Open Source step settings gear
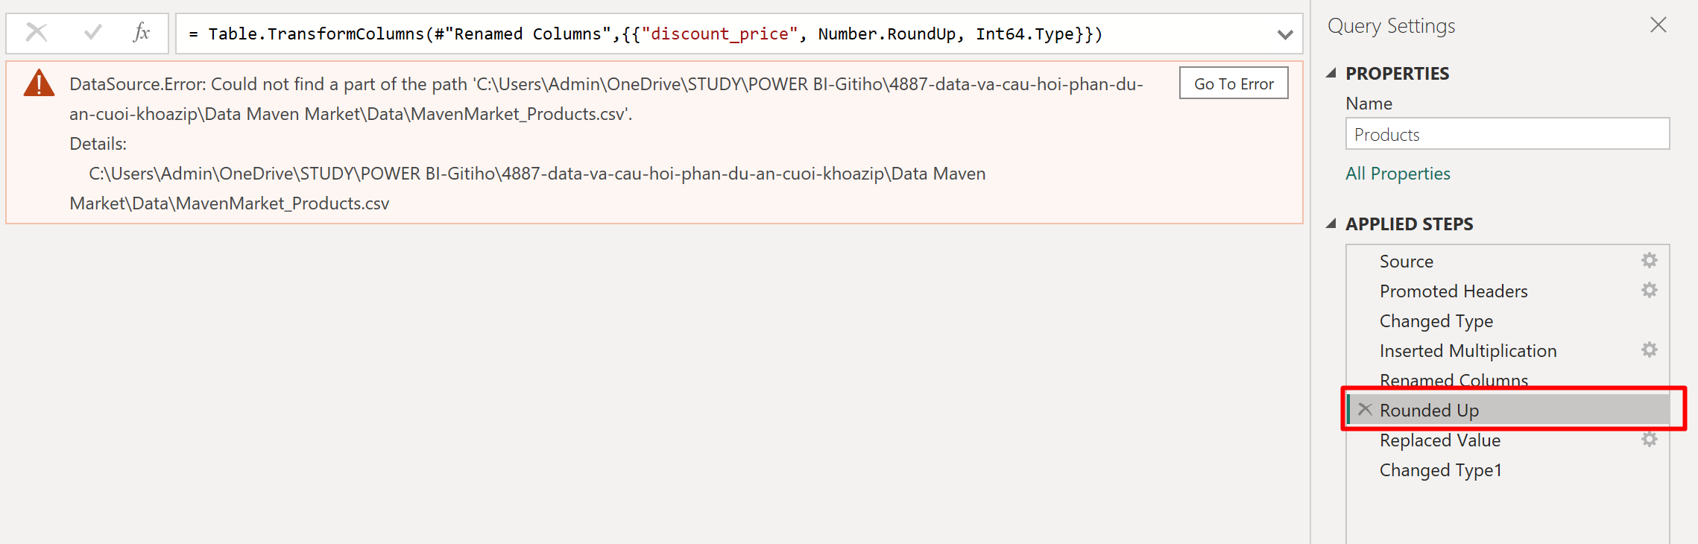 tap(1649, 260)
